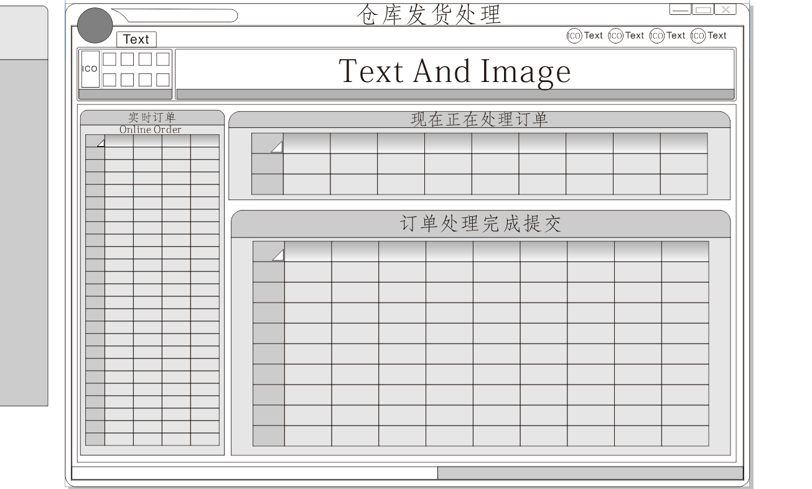Click top-left small square in the icon grid

pyautogui.click(x=109, y=60)
